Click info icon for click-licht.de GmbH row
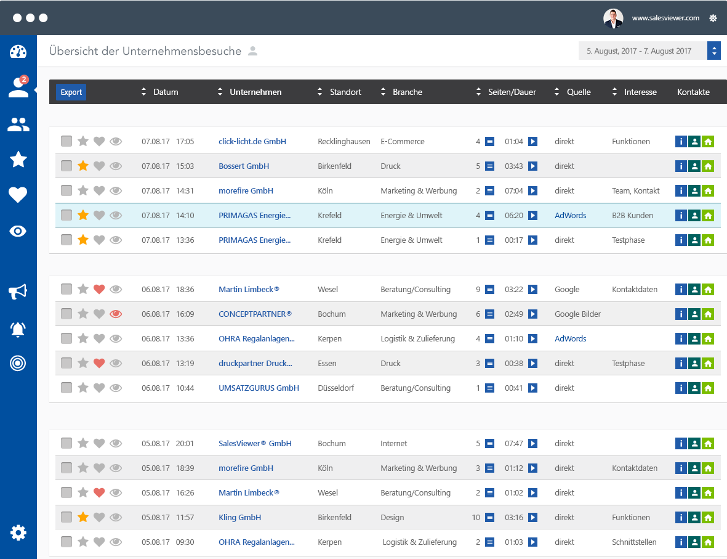This screenshot has height=559, width=727. tap(681, 142)
